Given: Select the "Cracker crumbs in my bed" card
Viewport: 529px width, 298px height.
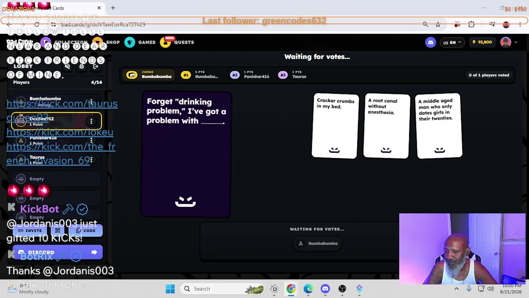Looking at the screenshot, I should (335, 126).
